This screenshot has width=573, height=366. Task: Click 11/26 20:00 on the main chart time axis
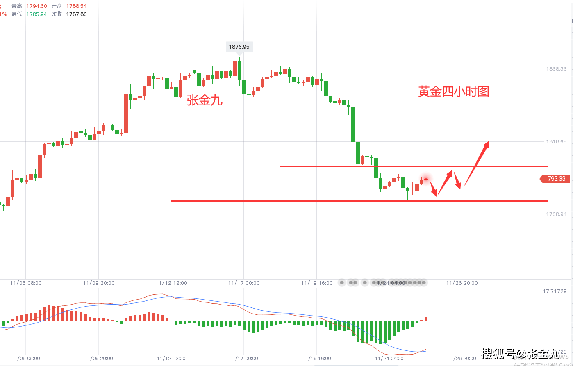[x=462, y=283]
